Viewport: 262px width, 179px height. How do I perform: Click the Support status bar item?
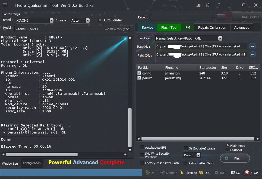(x=168, y=173)
